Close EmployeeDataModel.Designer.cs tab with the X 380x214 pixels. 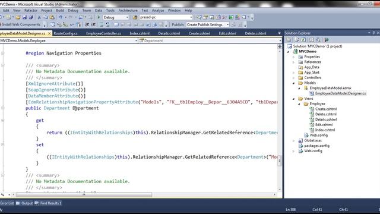pos(49,33)
